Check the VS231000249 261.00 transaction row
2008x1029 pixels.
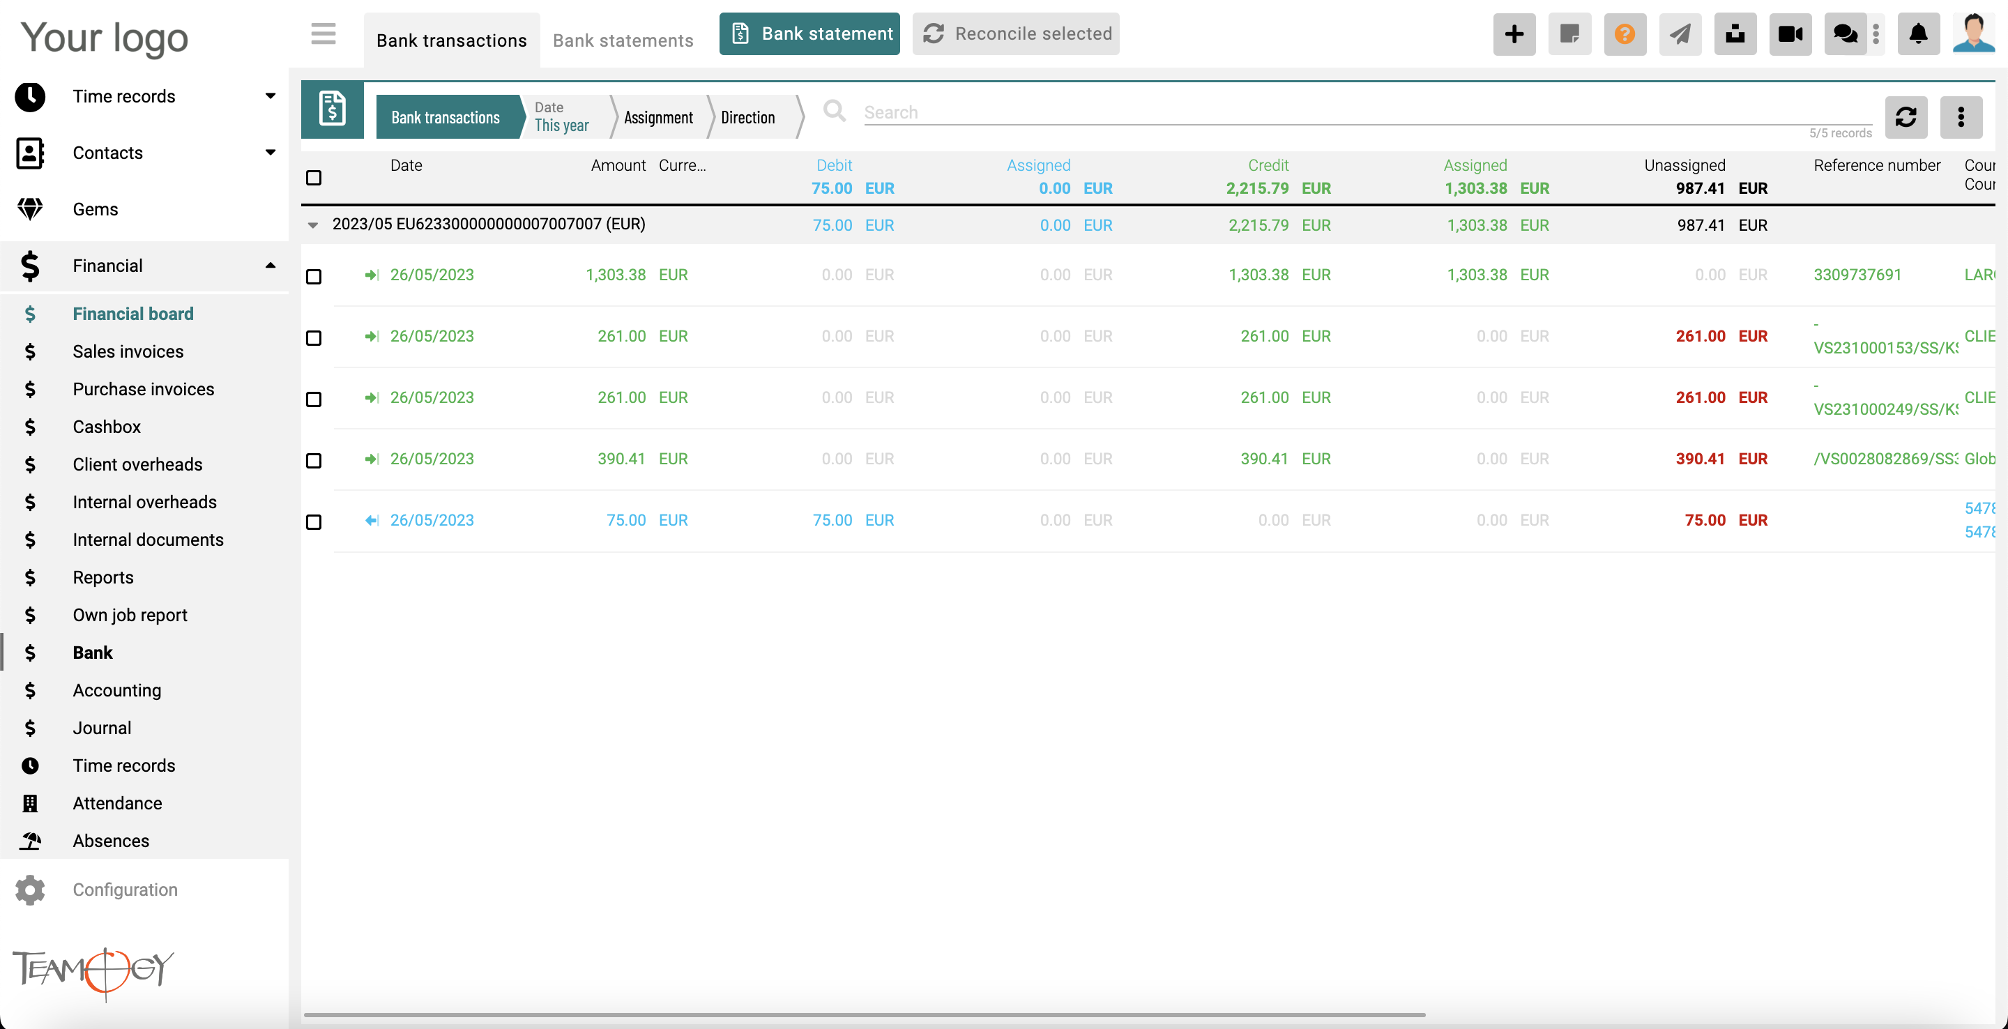313,399
